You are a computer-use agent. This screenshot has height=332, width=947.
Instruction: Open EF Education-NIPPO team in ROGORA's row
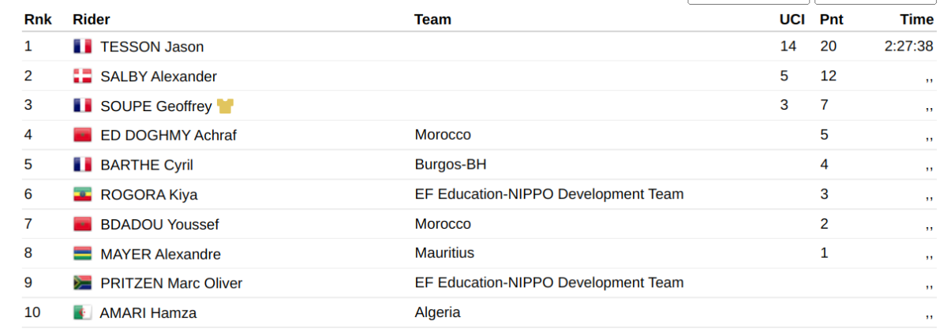pos(549,194)
